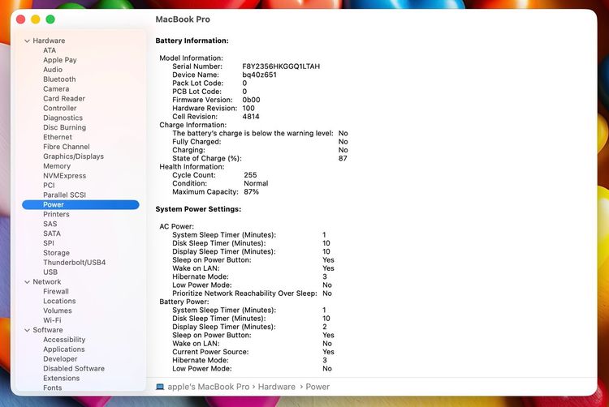The height and width of the screenshot is (407, 609).
Task: Click the Battery Information heading
Action: point(192,41)
